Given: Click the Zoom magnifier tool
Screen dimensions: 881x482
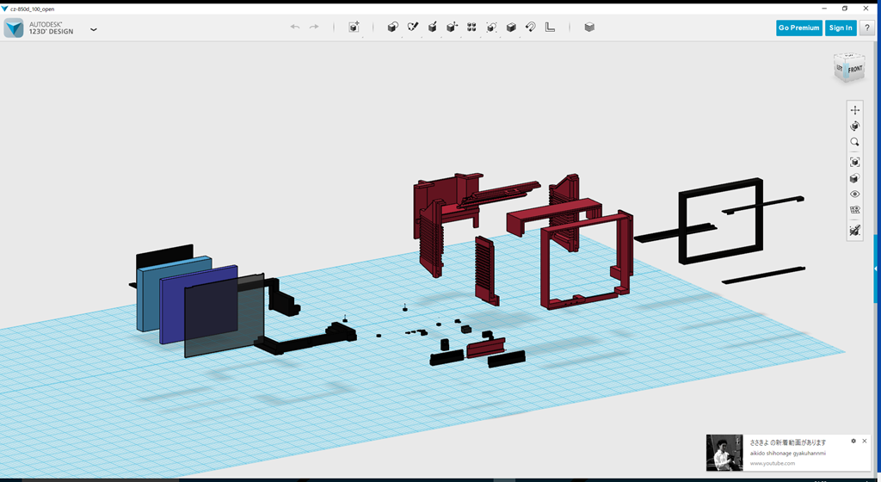Looking at the screenshot, I should pyautogui.click(x=854, y=142).
